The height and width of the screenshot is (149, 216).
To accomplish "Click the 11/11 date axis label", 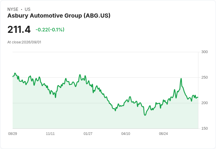I will (50, 133).
